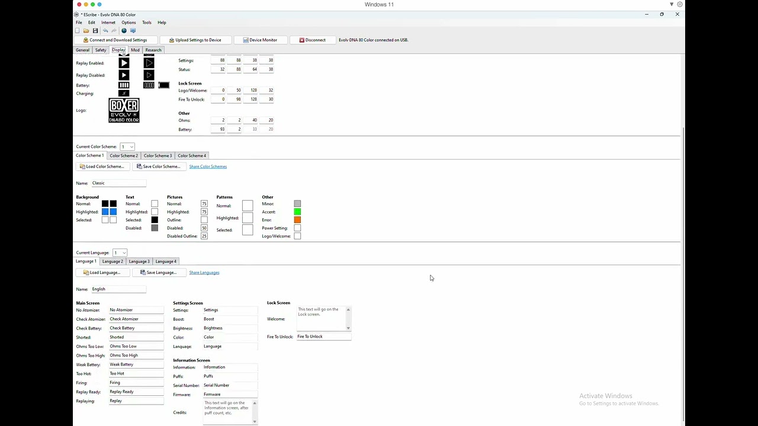Click the Battery icon with white bars
Image resolution: width=758 pixels, height=426 pixels.
click(x=124, y=85)
